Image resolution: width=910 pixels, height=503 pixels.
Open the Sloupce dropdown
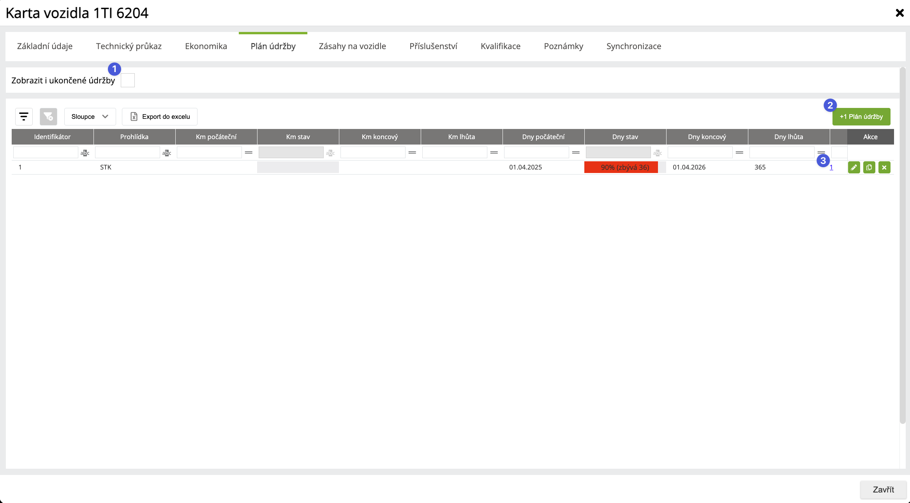tap(90, 116)
